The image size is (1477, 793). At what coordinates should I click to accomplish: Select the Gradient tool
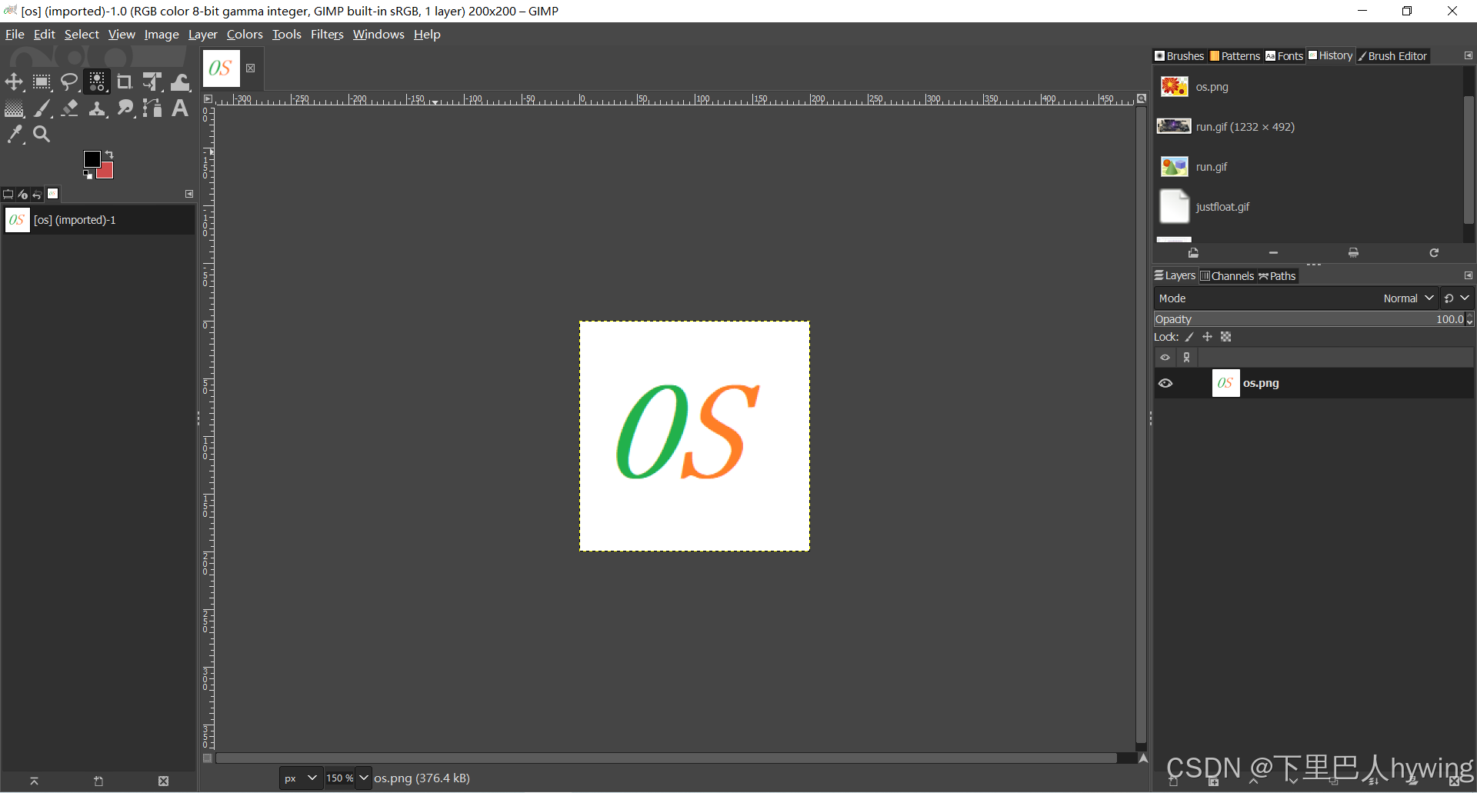coord(14,108)
